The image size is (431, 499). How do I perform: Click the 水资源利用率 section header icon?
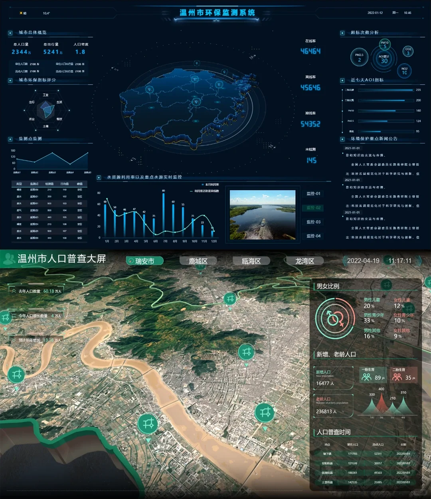tap(99, 177)
